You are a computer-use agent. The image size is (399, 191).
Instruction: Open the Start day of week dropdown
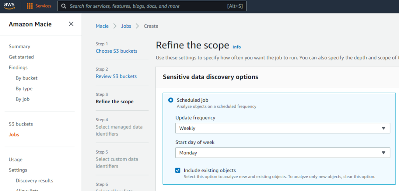tap(282, 153)
